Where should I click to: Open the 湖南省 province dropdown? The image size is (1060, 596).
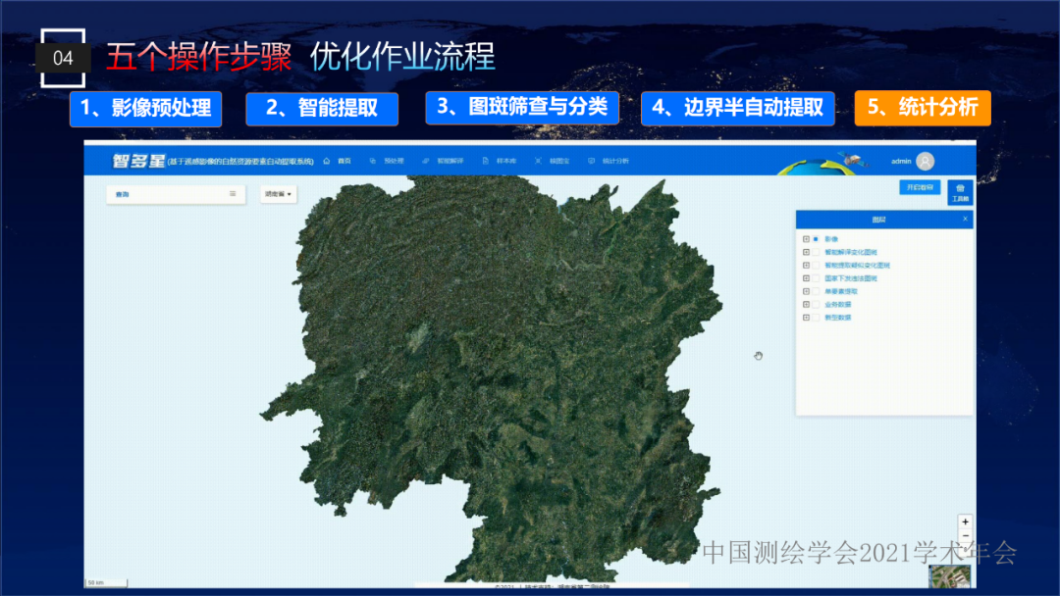click(278, 194)
